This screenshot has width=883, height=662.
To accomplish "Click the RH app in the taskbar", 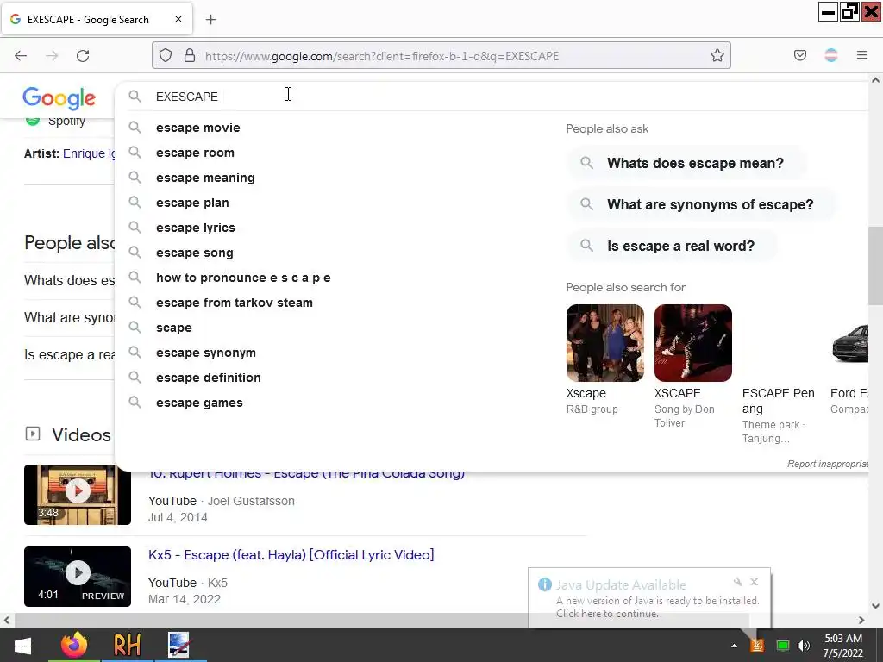I will (x=127, y=645).
